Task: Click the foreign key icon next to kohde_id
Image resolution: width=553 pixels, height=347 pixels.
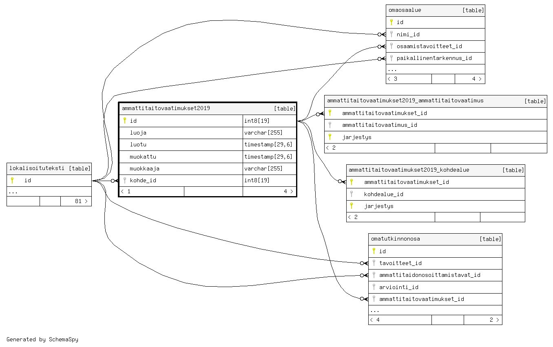Action: coord(125,180)
